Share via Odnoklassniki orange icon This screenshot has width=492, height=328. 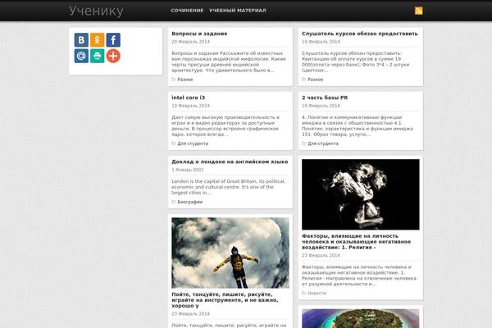tap(98, 40)
